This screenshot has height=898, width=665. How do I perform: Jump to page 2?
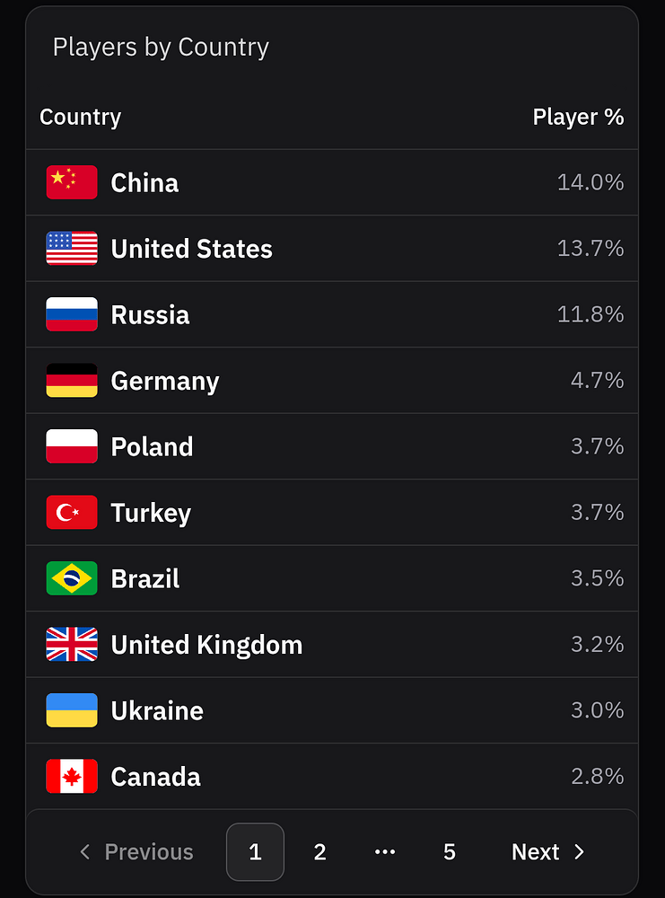319,852
